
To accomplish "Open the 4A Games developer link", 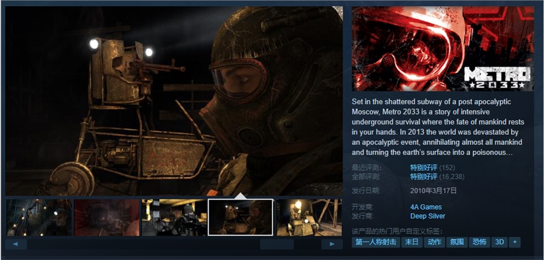I will (x=426, y=207).
